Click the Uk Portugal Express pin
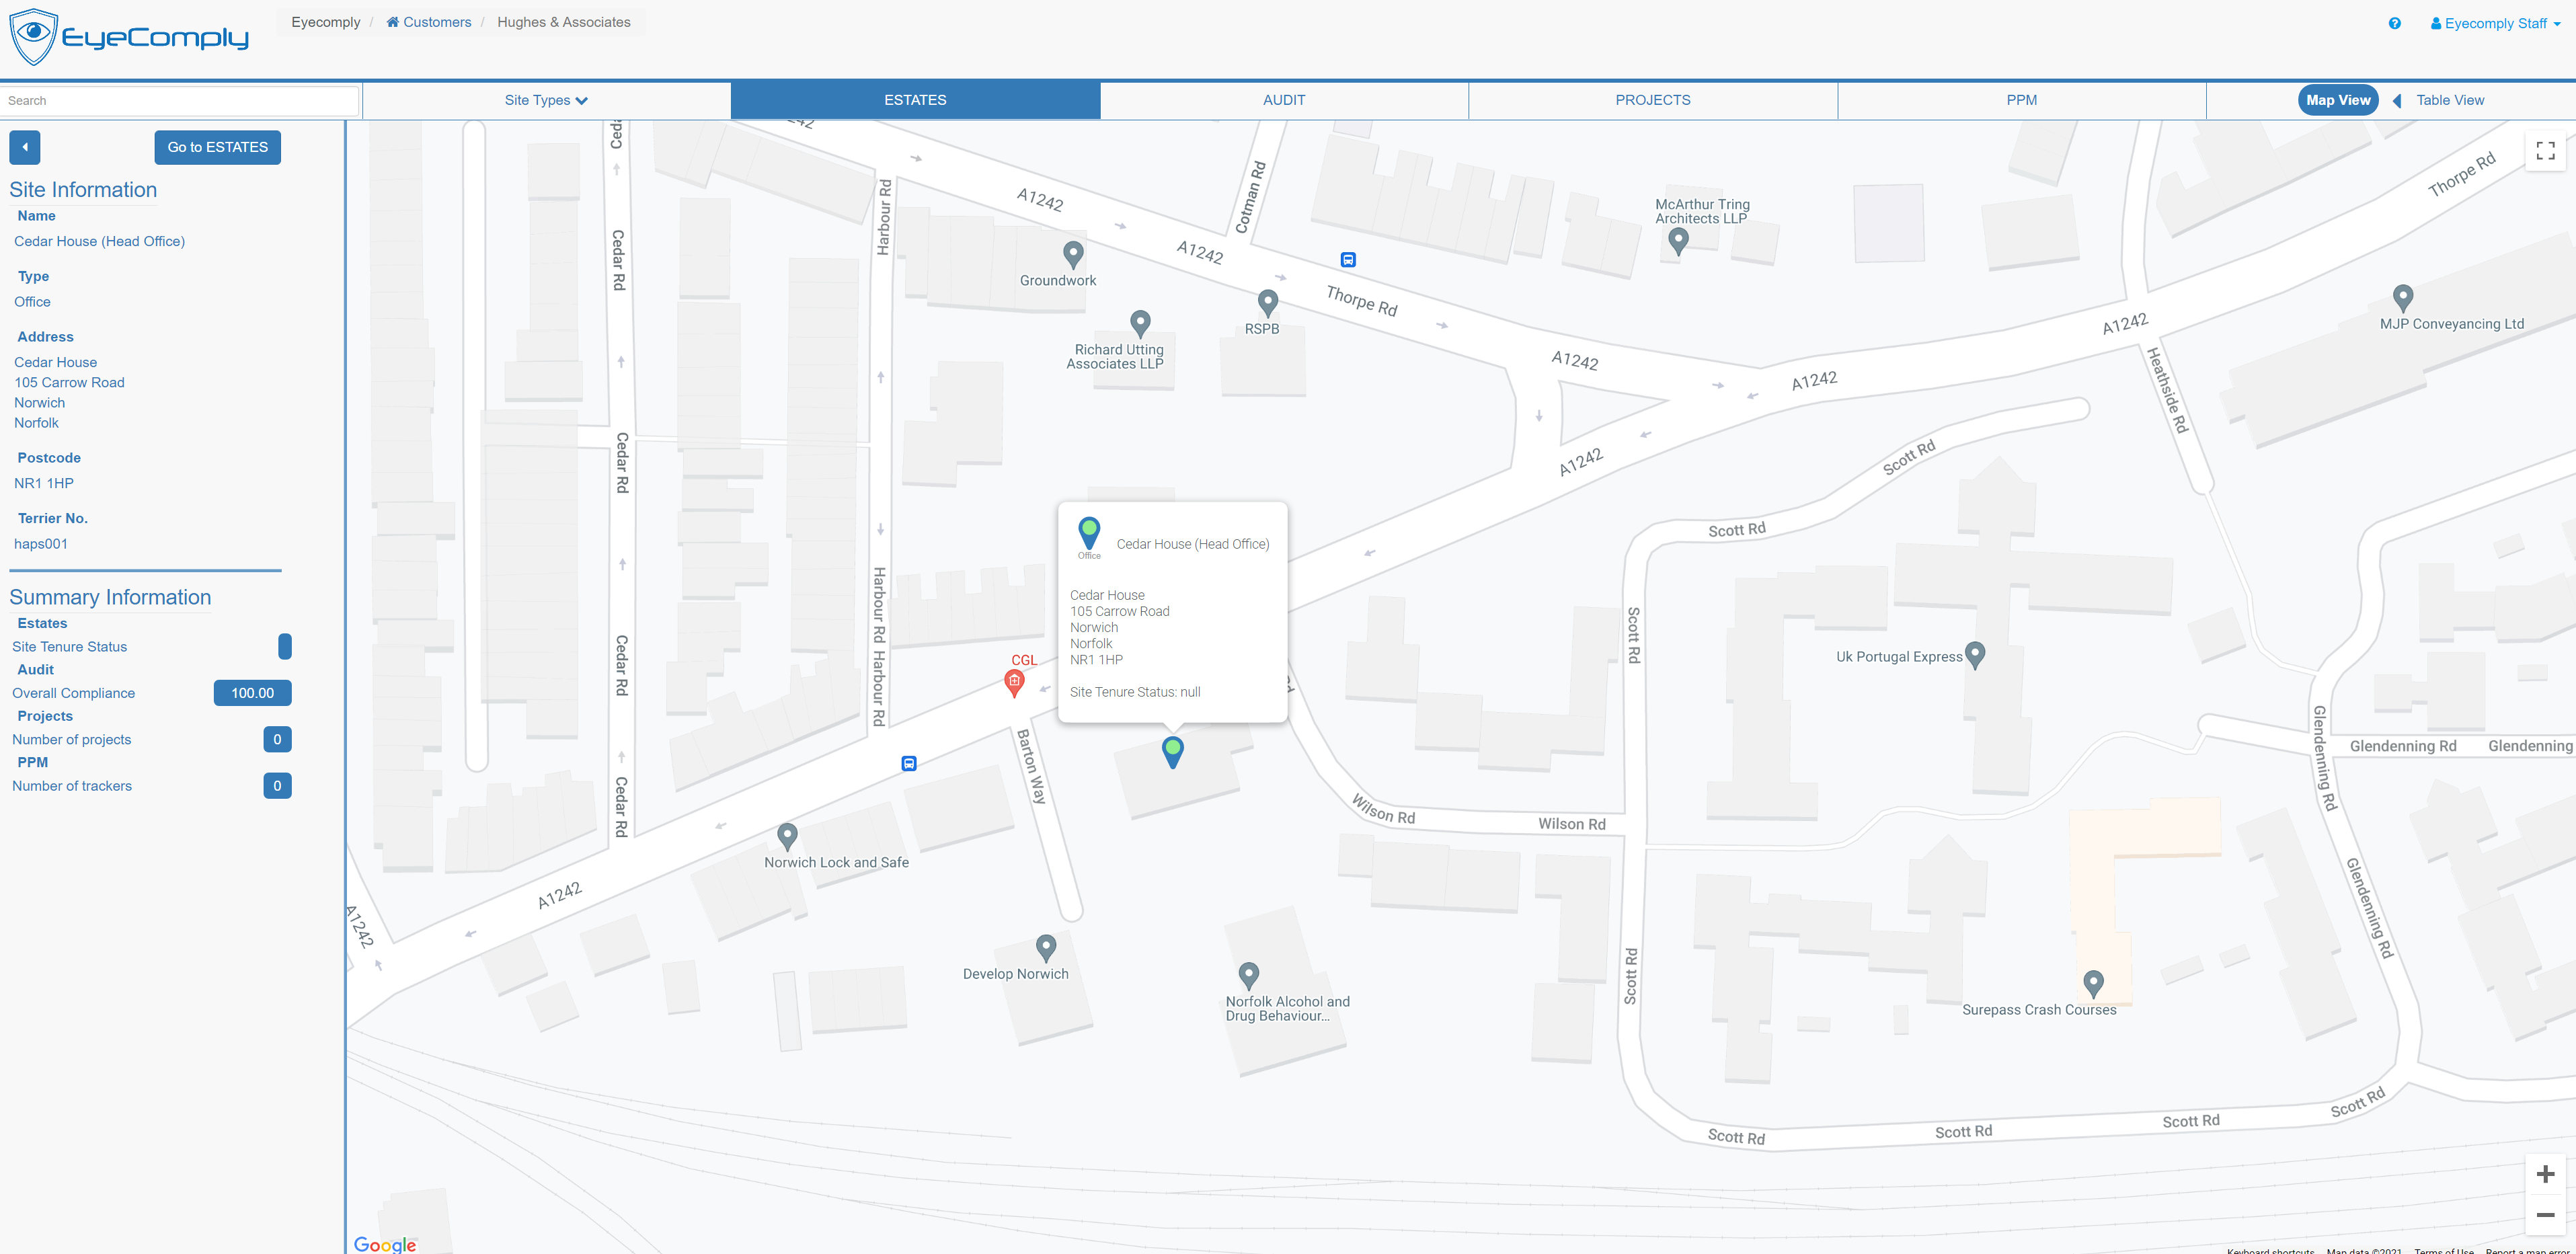 point(1975,654)
